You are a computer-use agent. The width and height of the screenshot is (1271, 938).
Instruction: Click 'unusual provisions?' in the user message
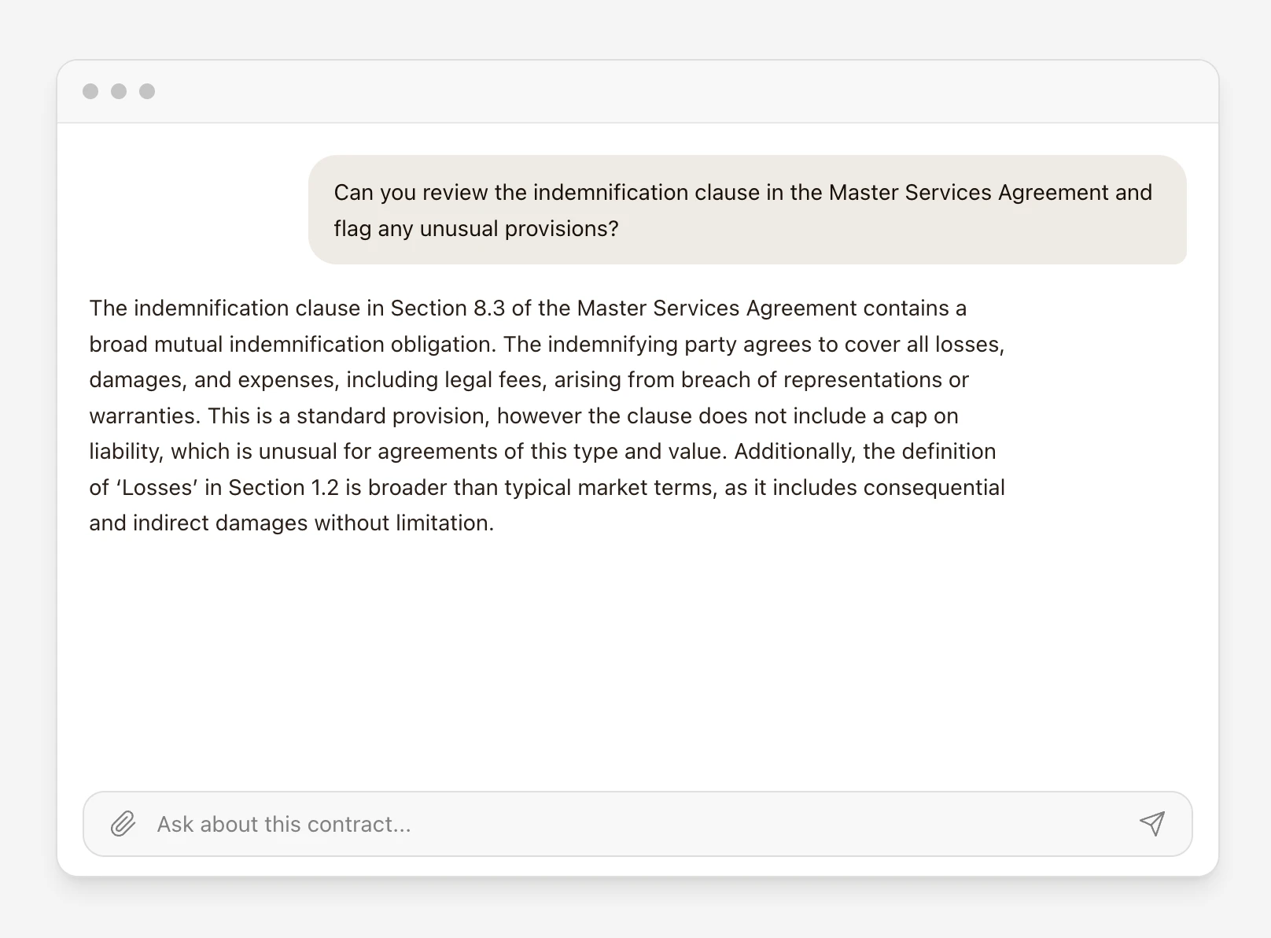click(x=519, y=229)
